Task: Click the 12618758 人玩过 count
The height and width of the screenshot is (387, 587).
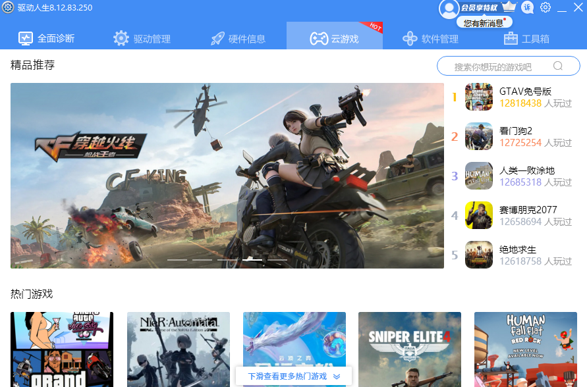Action: [536, 261]
